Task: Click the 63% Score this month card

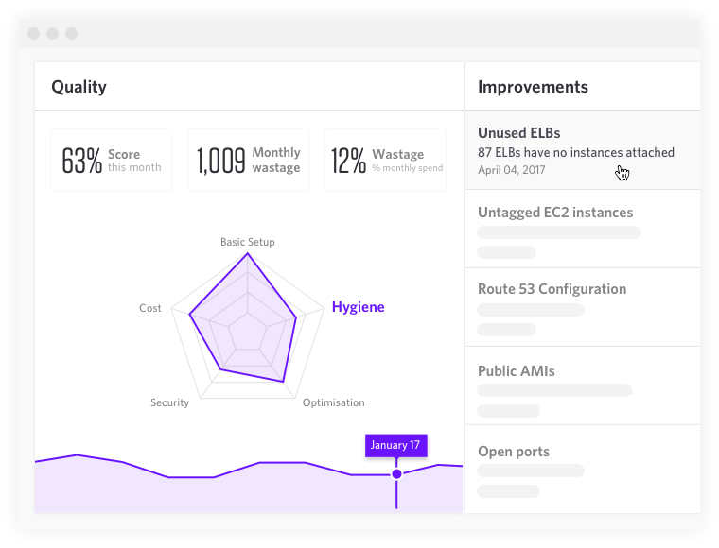Action: coord(111,160)
